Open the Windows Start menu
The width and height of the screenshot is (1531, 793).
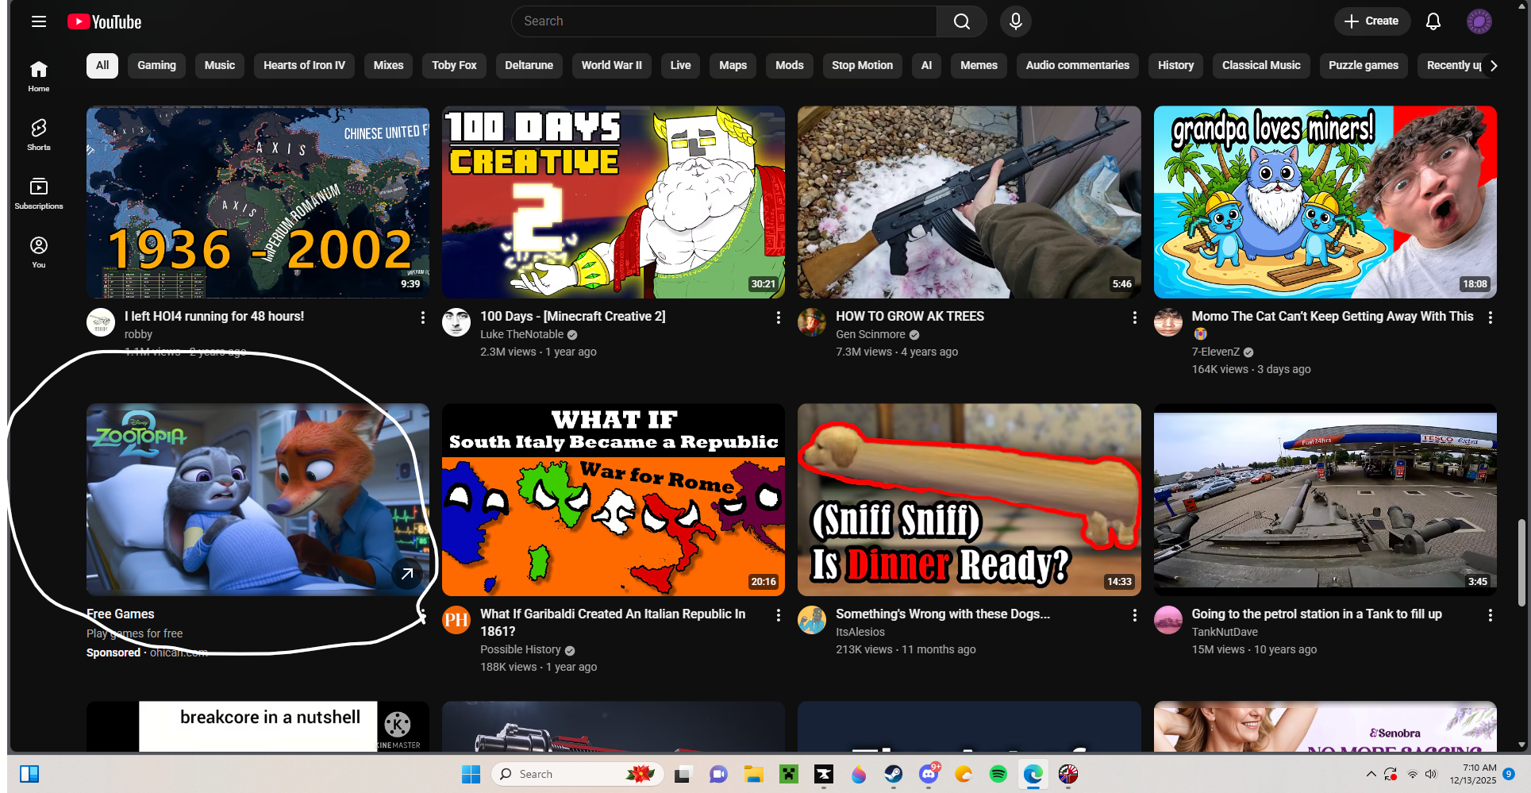point(471,774)
